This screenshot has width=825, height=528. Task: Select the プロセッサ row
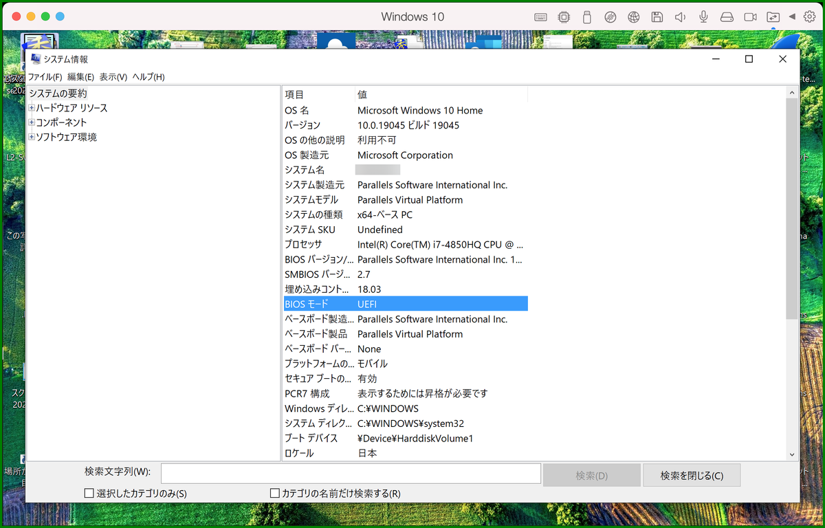(x=406, y=244)
